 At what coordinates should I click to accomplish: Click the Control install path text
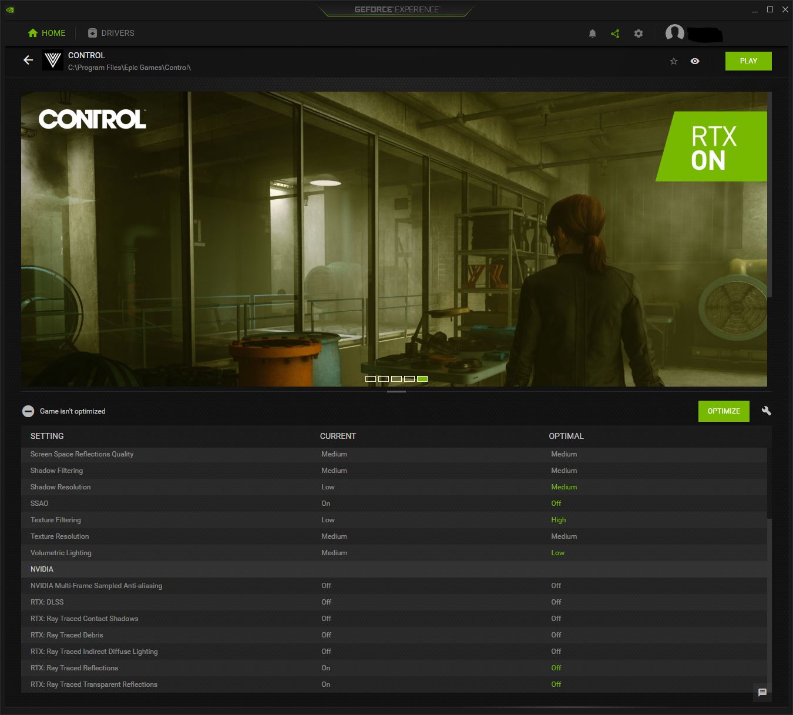pos(129,68)
